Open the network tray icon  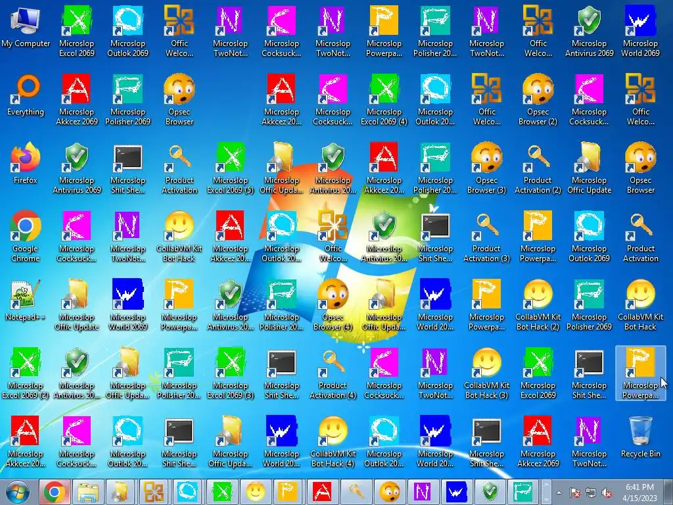(x=591, y=493)
